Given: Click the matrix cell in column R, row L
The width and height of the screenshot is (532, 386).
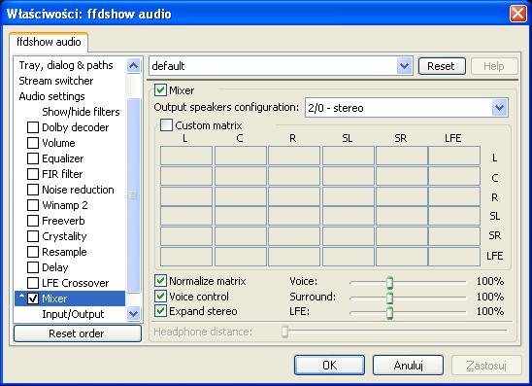Looking at the screenshot, I should pyautogui.click(x=294, y=156).
